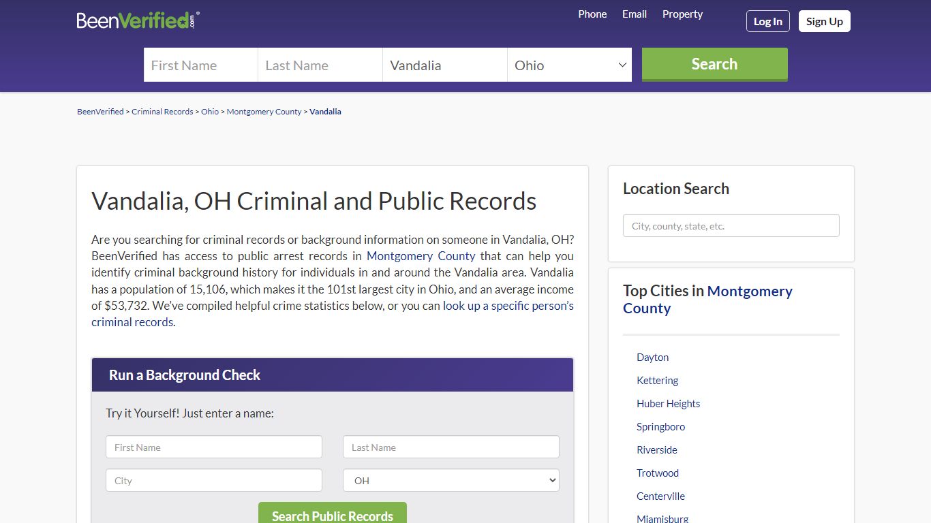
Task: Open the Kettering city link
Action: click(x=657, y=381)
